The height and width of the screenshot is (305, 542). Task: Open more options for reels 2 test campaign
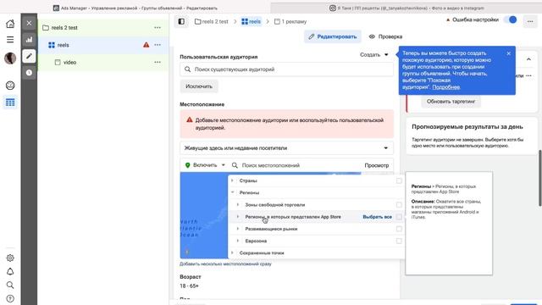158,28
